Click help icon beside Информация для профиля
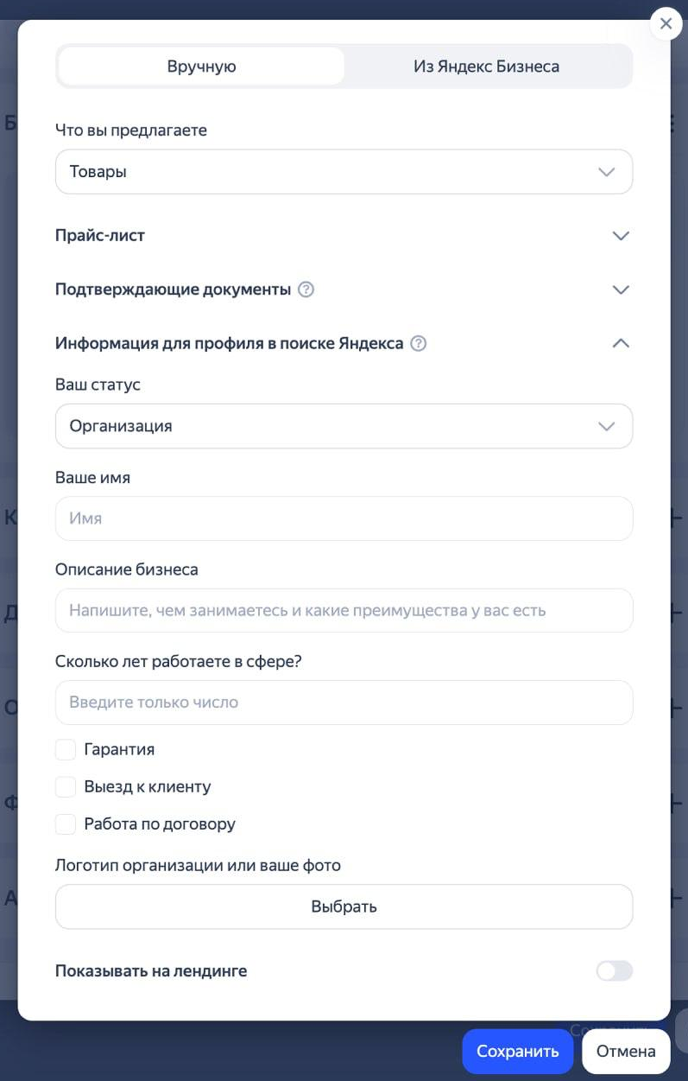This screenshot has width=688, height=1081. point(418,343)
